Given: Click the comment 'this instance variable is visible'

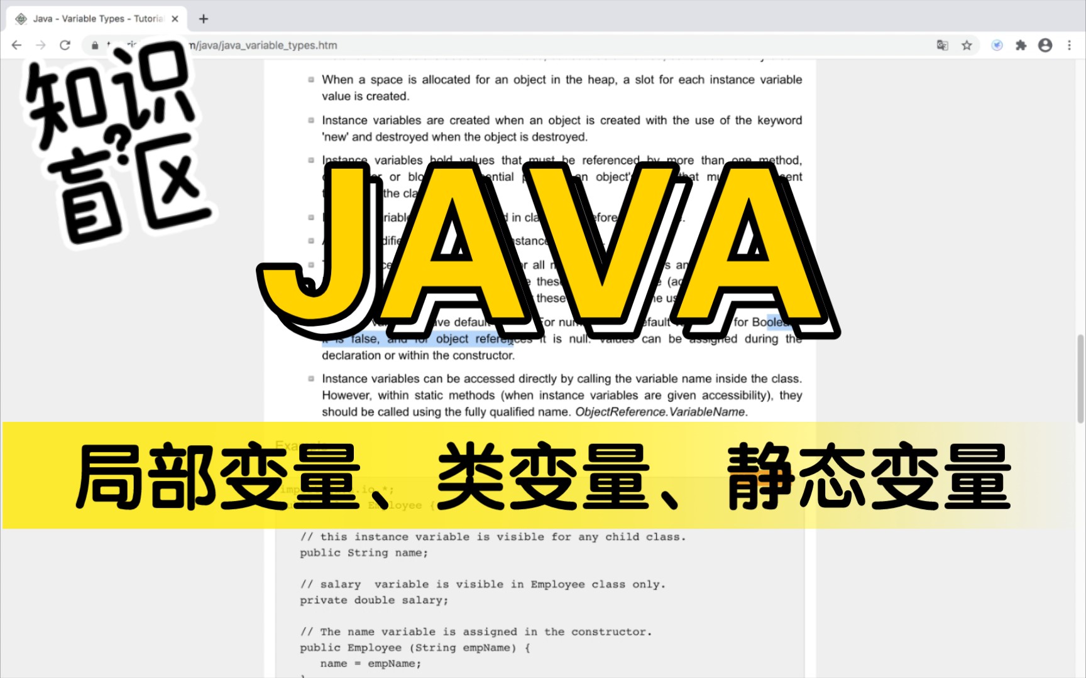Looking at the screenshot, I should [x=493, y=537].
